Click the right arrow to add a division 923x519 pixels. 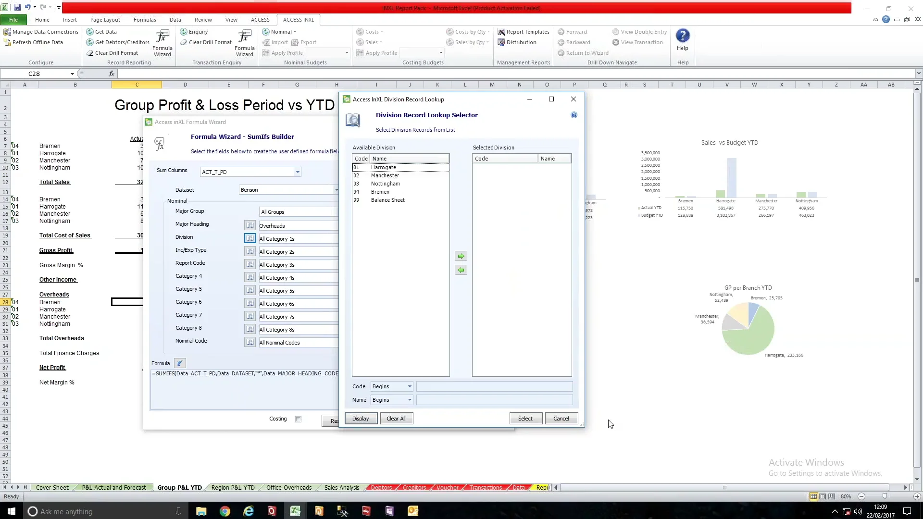pyautogui.click(x=461, y=256)
